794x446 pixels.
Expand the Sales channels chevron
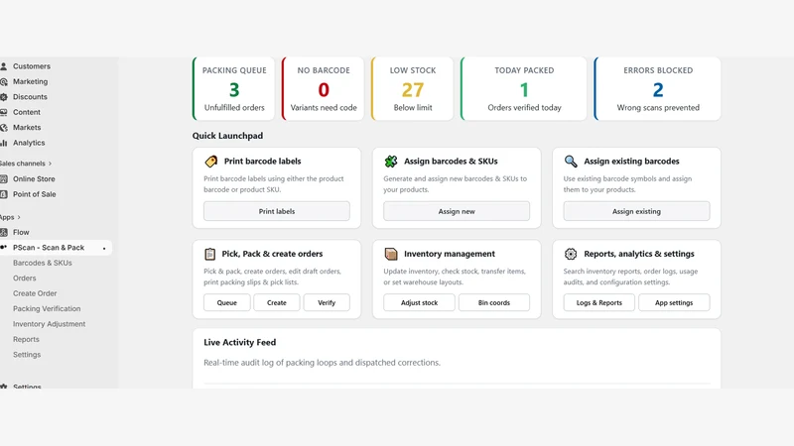point(51,164)
